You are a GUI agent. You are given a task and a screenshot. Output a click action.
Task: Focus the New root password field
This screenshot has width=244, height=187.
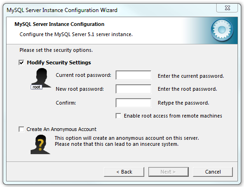[x=133, y=89]
